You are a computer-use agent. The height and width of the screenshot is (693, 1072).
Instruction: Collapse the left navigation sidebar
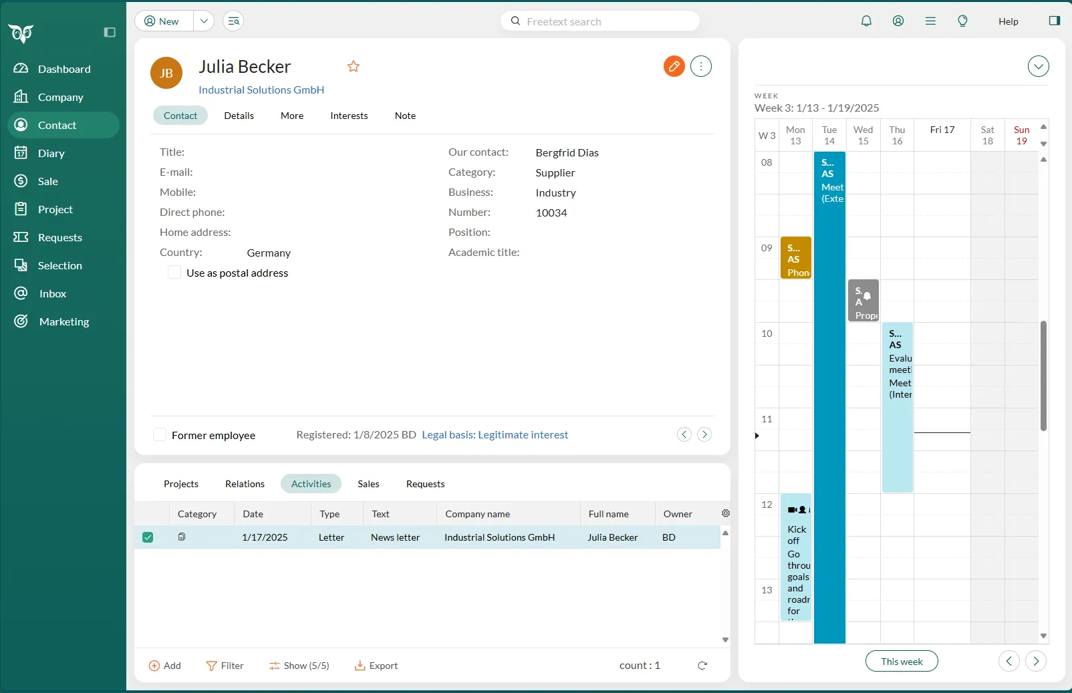coord(110,32)
